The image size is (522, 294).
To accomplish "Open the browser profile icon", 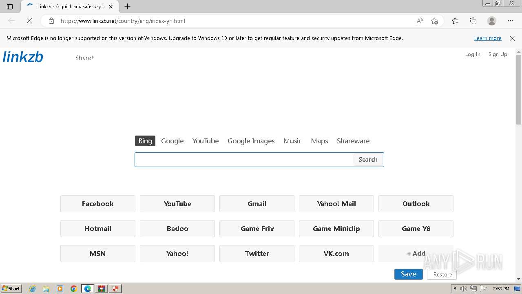I will [x=492, y=21].
